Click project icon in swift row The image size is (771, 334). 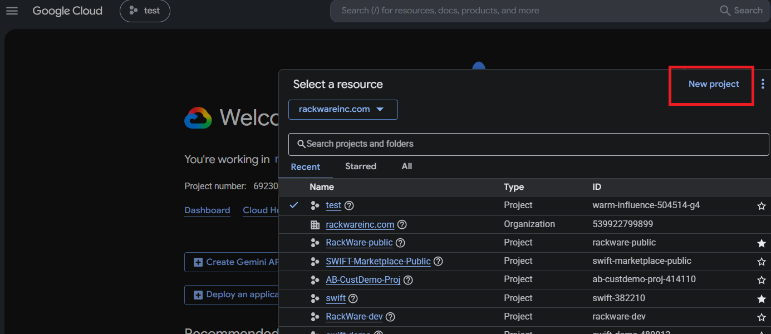[x=315, y=298]
